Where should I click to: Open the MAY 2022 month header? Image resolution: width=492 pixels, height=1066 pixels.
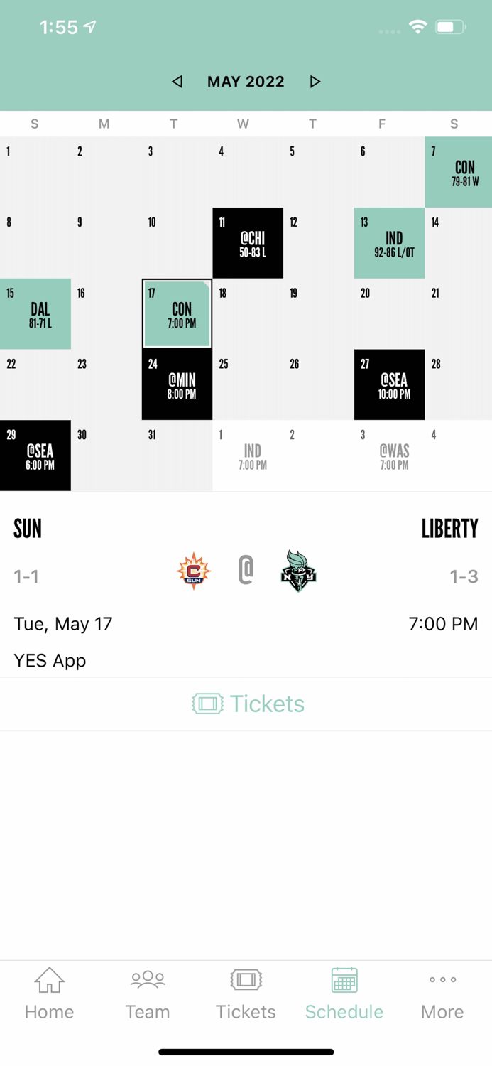click(x=246, y=81)
